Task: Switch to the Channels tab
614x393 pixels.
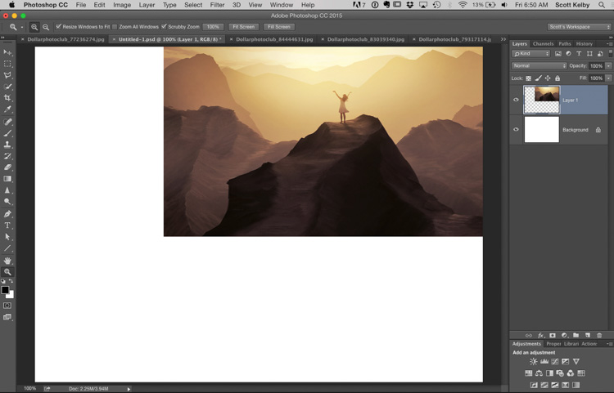Action: coord(543,43)
